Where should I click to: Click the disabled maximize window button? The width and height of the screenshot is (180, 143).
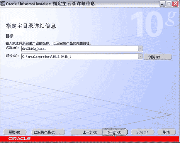169,3
